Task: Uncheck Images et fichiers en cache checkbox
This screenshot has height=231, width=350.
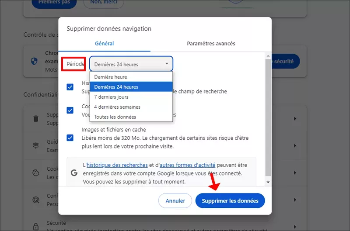Action: (x=70, y=138)
